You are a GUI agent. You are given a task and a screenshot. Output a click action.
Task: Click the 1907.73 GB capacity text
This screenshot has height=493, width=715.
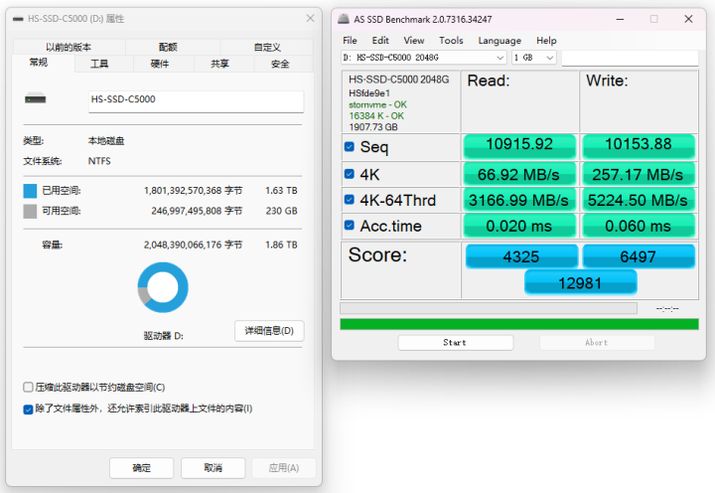pos(373,127)
